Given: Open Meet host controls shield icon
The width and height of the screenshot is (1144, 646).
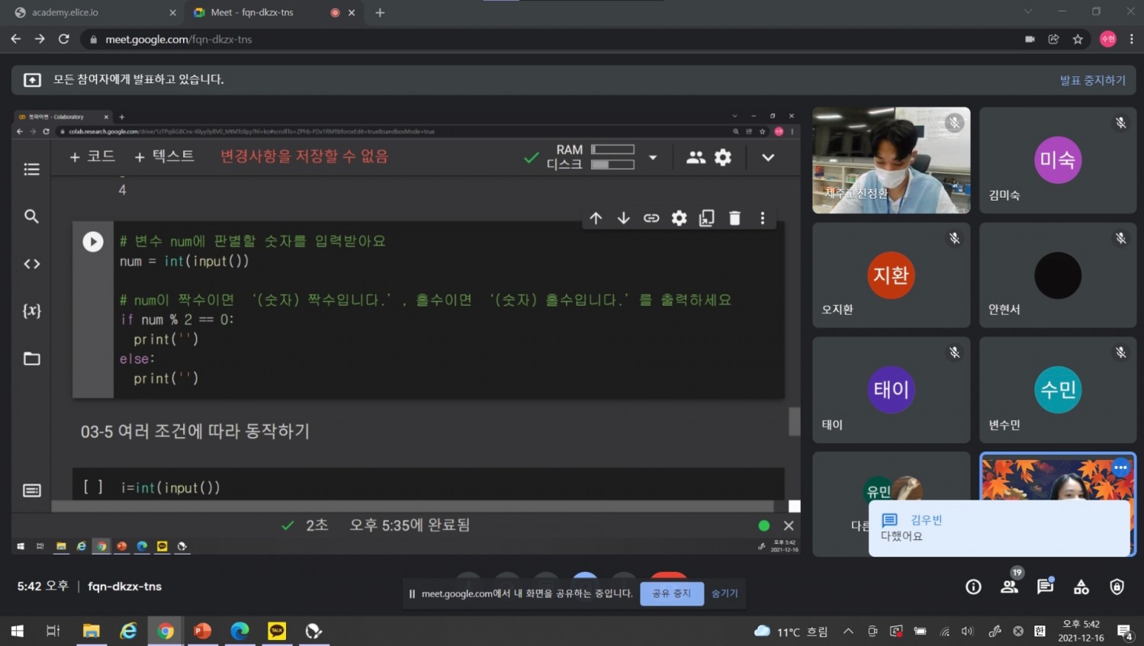Looking at the screenshot, I should [x=1117, y=587].
